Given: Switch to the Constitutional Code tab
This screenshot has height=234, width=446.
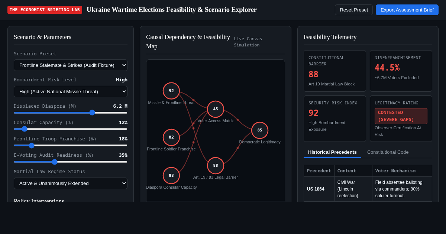Looking at the screenshot, I should tap(388, 152).
